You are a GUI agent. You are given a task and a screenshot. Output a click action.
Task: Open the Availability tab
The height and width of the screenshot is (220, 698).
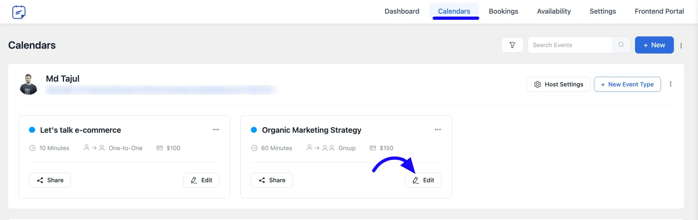554,11
